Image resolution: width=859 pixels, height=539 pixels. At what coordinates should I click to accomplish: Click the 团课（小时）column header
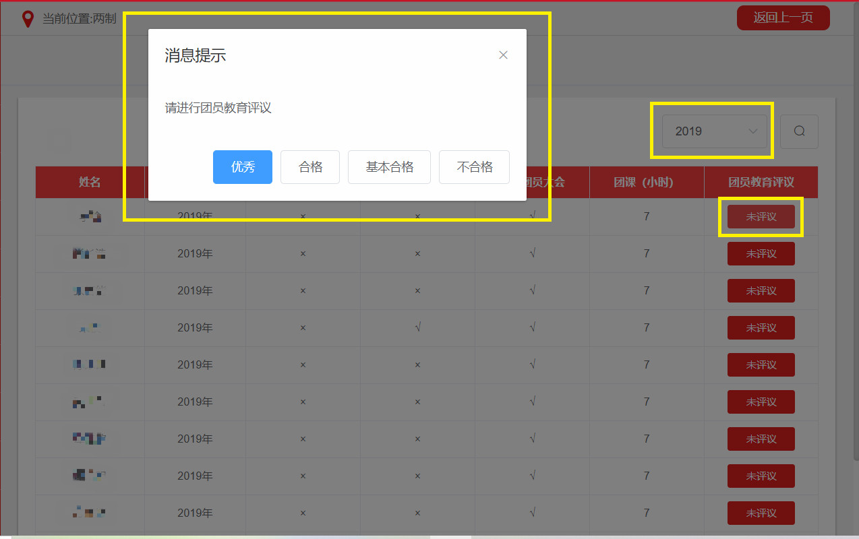647,183
